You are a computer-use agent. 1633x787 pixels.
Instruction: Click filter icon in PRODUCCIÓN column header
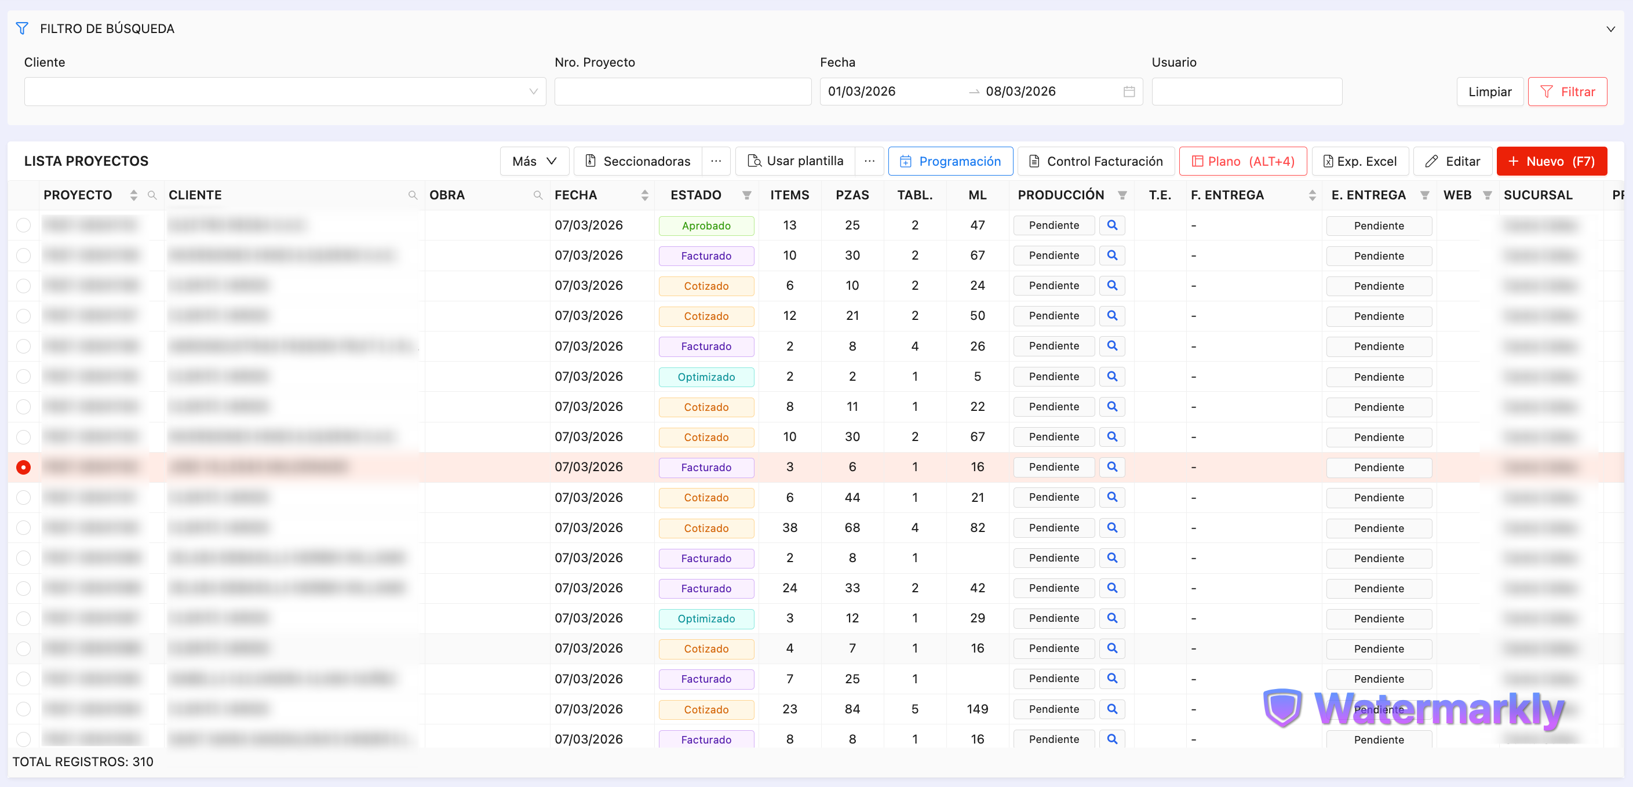[x=1122, y=195]
